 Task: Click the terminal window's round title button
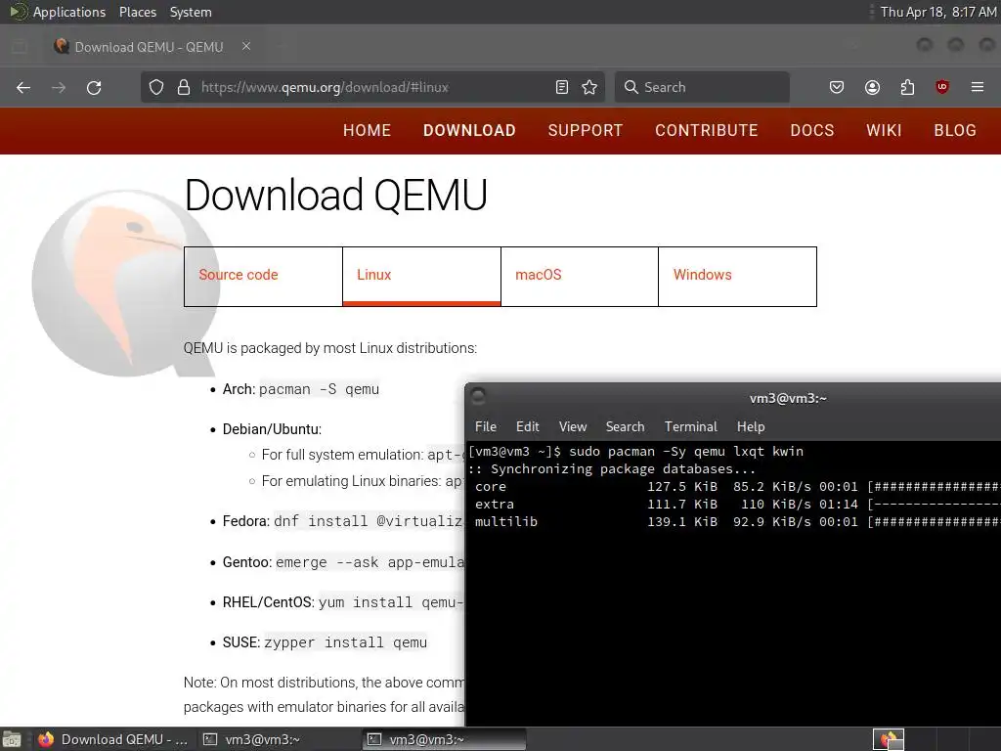(478, 397)
